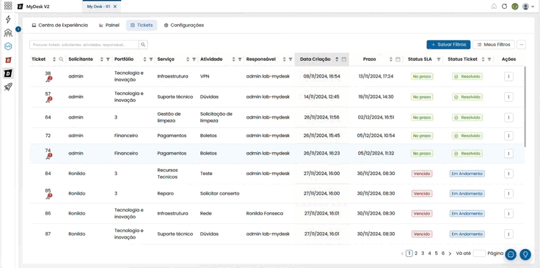Go to page 2
The height and width of the screenshot is (268, 540).
pyautogui.click(x=416, y=253)
